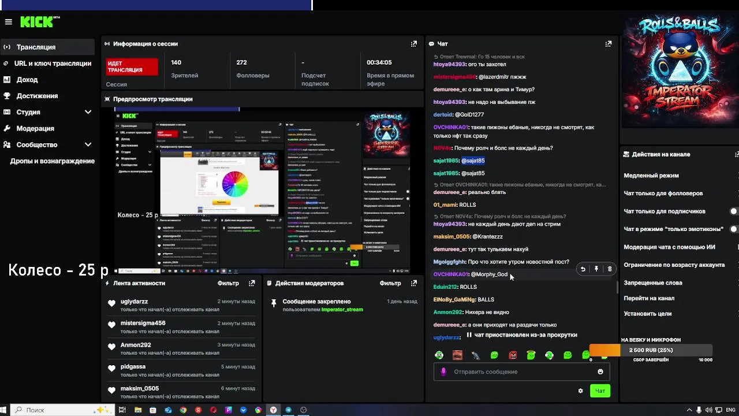Click heart icon beside Anmon292 follow
This screenshot has width=739, height=416.
(x=111, y=347)
